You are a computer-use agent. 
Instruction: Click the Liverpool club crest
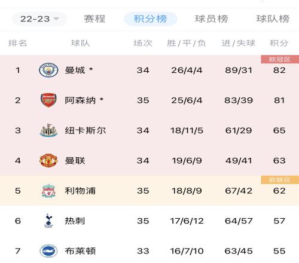(x=48, y=191)
